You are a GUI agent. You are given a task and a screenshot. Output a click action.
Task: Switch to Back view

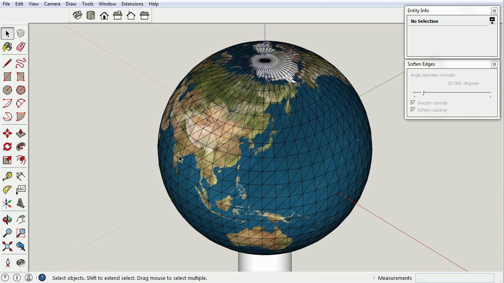[131, 15]
